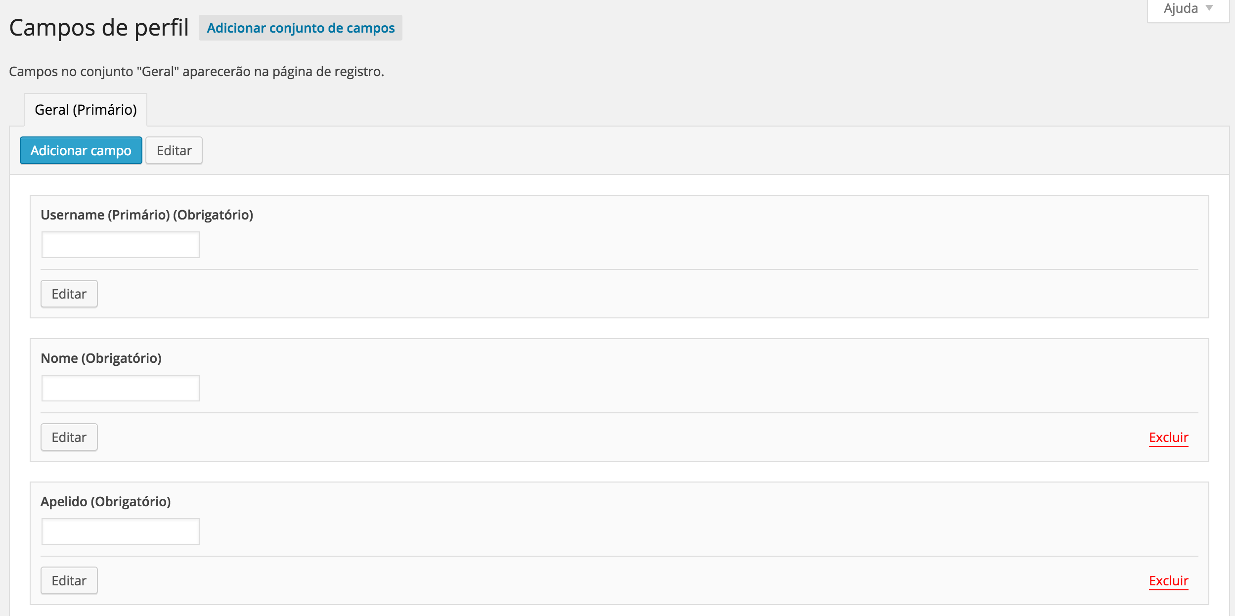Click Adicionar conjunto de campos link
Screen dimensions: 1235x616
(301, 28)
